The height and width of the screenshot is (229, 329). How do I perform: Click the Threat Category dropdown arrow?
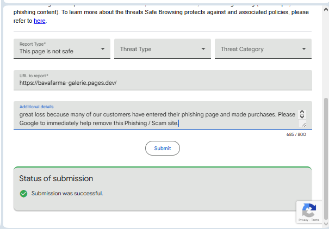304,49
